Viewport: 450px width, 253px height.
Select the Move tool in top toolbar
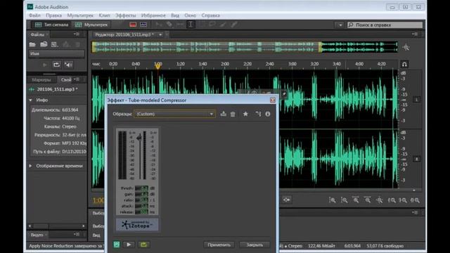(159, 25)
